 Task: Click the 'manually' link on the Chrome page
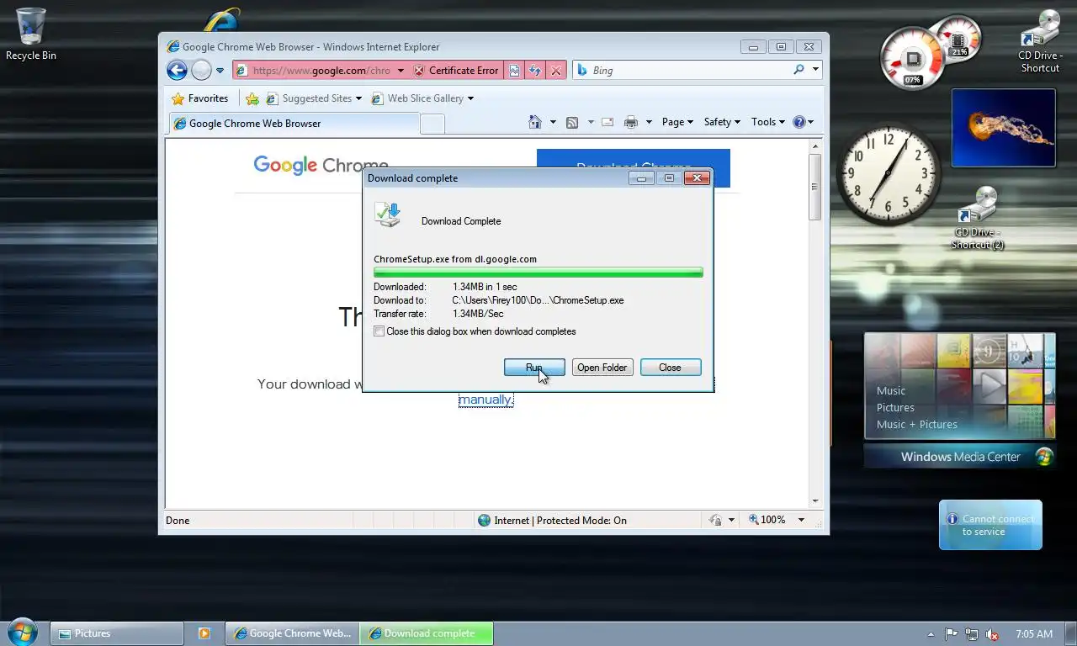pyautogui.click(x=485, y=400)
